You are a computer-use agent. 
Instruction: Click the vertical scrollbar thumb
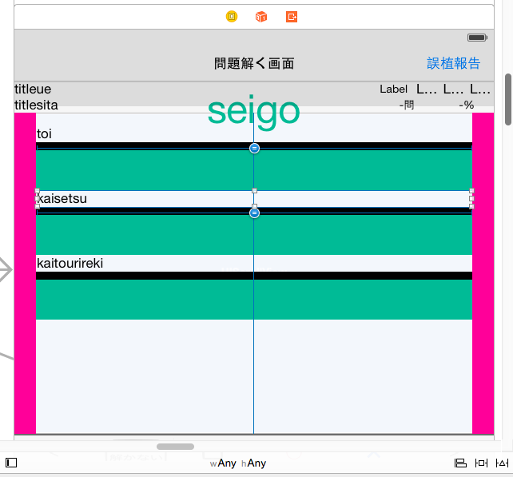coord(508,99)
